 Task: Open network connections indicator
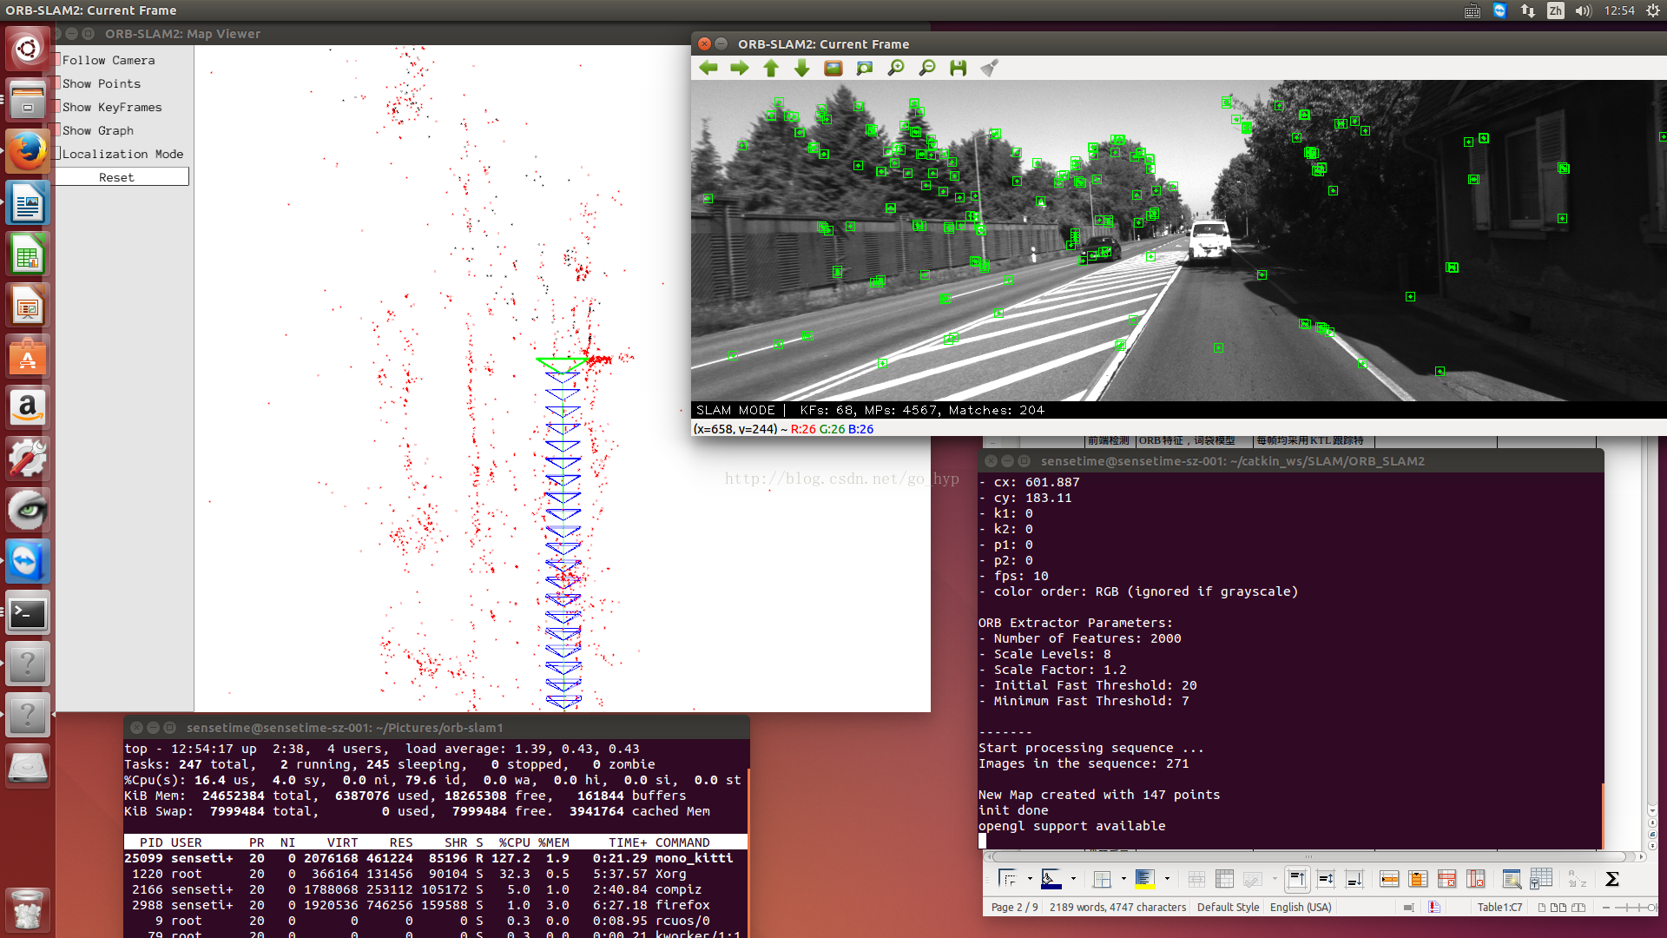coord(1527,10)
